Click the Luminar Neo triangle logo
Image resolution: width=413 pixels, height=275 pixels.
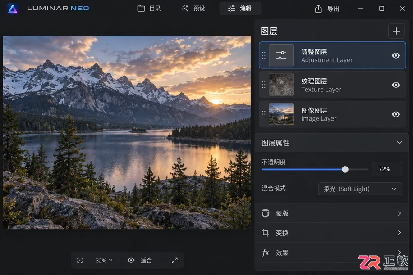(12, 9)
